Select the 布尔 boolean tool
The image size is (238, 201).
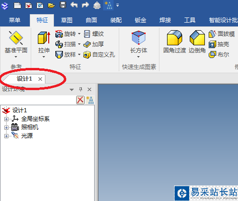pos(219,55)
